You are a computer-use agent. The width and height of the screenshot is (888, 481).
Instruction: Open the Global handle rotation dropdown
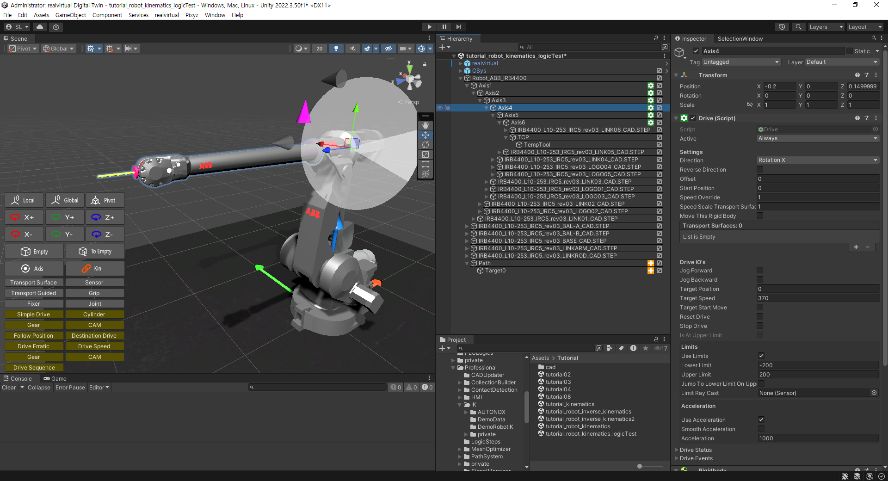[x=58, y=49]
